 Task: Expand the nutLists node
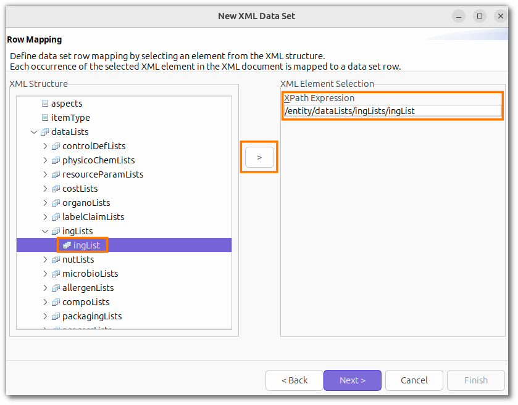pos(45,260)
